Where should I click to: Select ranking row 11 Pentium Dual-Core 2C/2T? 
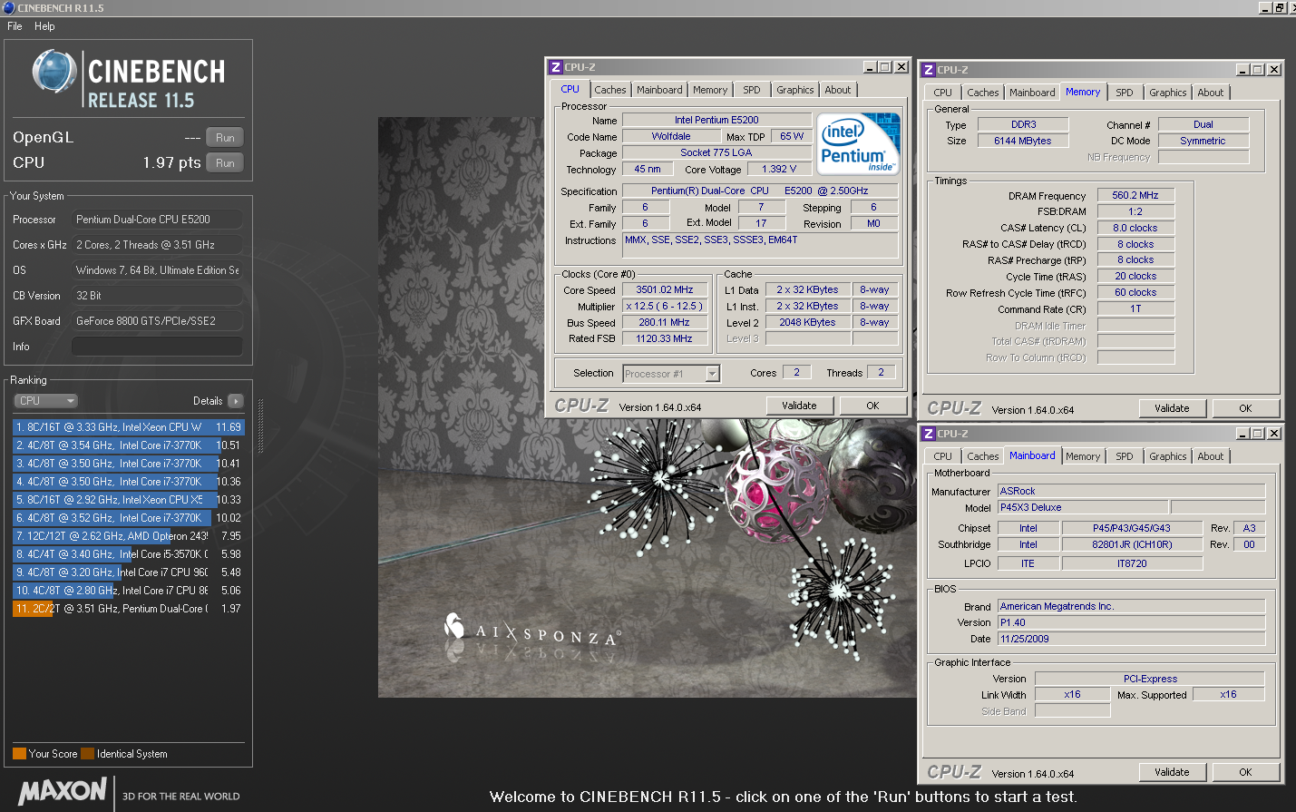[128, 609]
